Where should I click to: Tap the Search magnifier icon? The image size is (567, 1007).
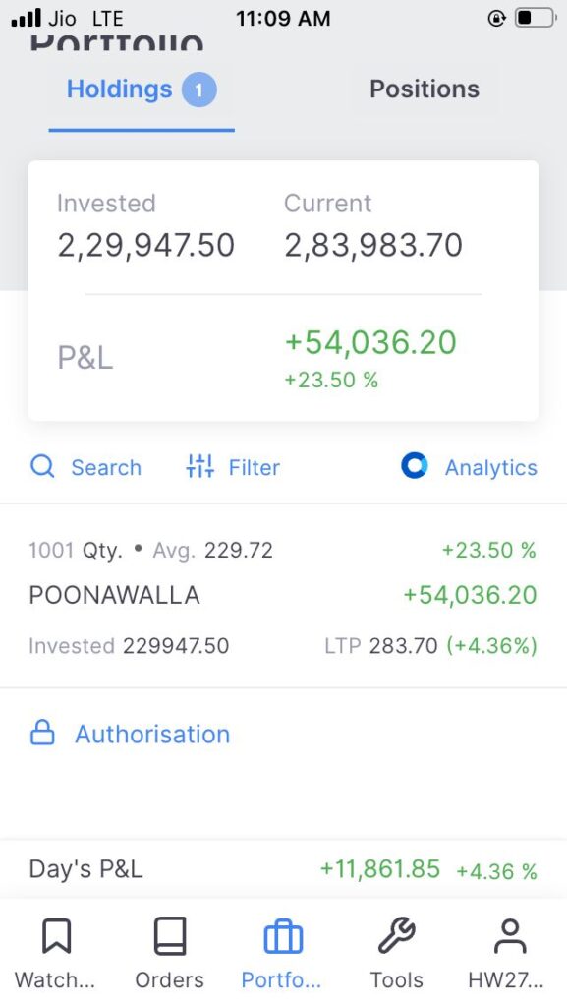tap(42, 466)
